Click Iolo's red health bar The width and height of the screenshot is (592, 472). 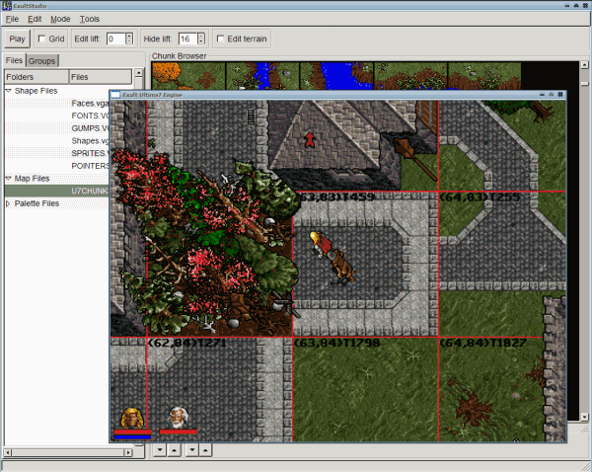[179, 432]
